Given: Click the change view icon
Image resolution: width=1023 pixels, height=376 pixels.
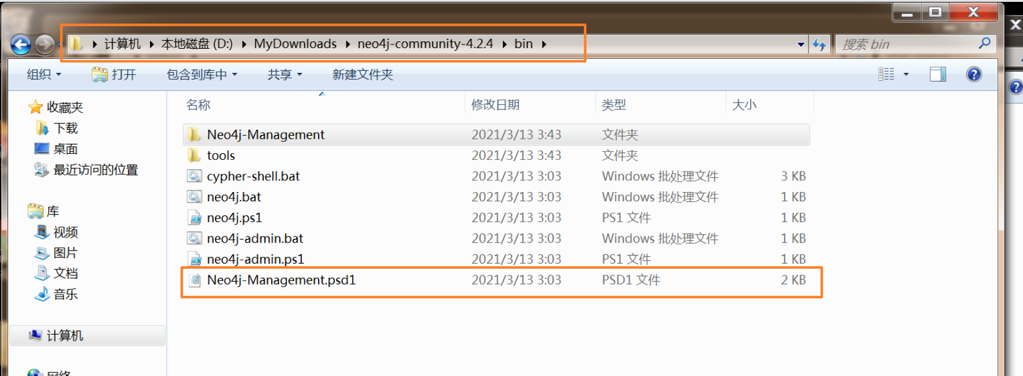Looking at the screenshot, I should (x=886, y=74).
